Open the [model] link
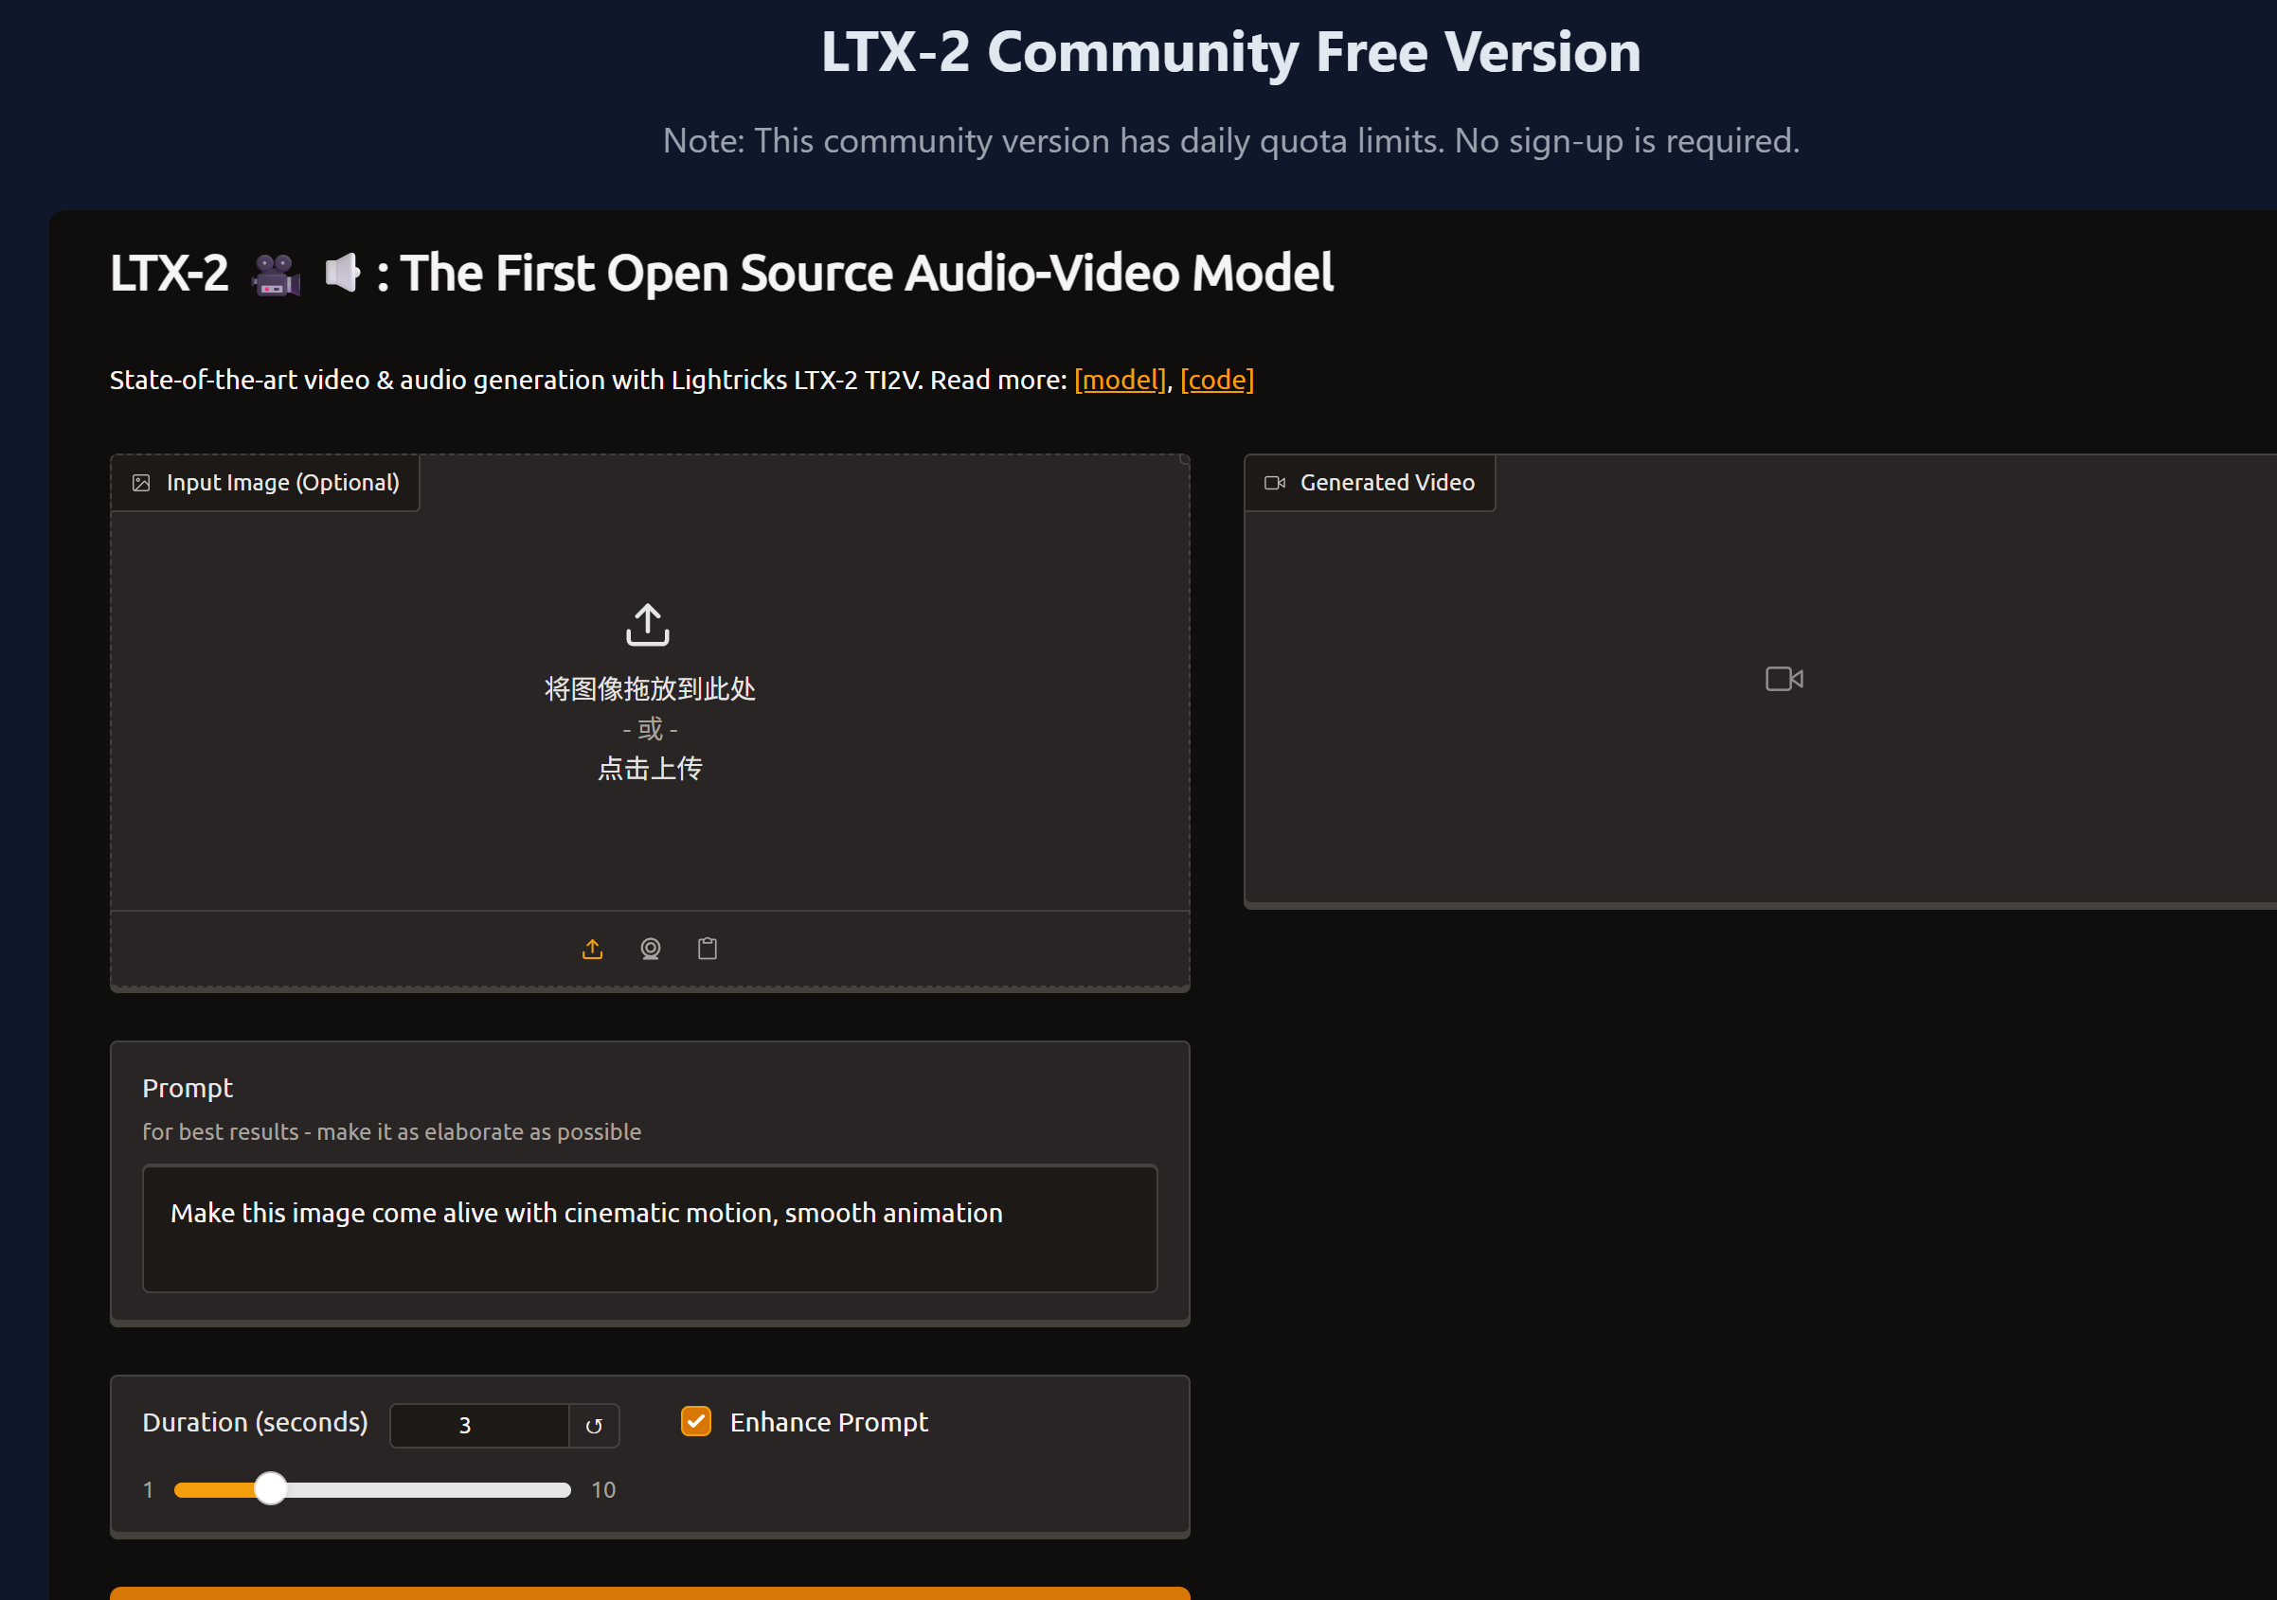Screen dimensions: 2277x1600 click(x=1120, y=379)
